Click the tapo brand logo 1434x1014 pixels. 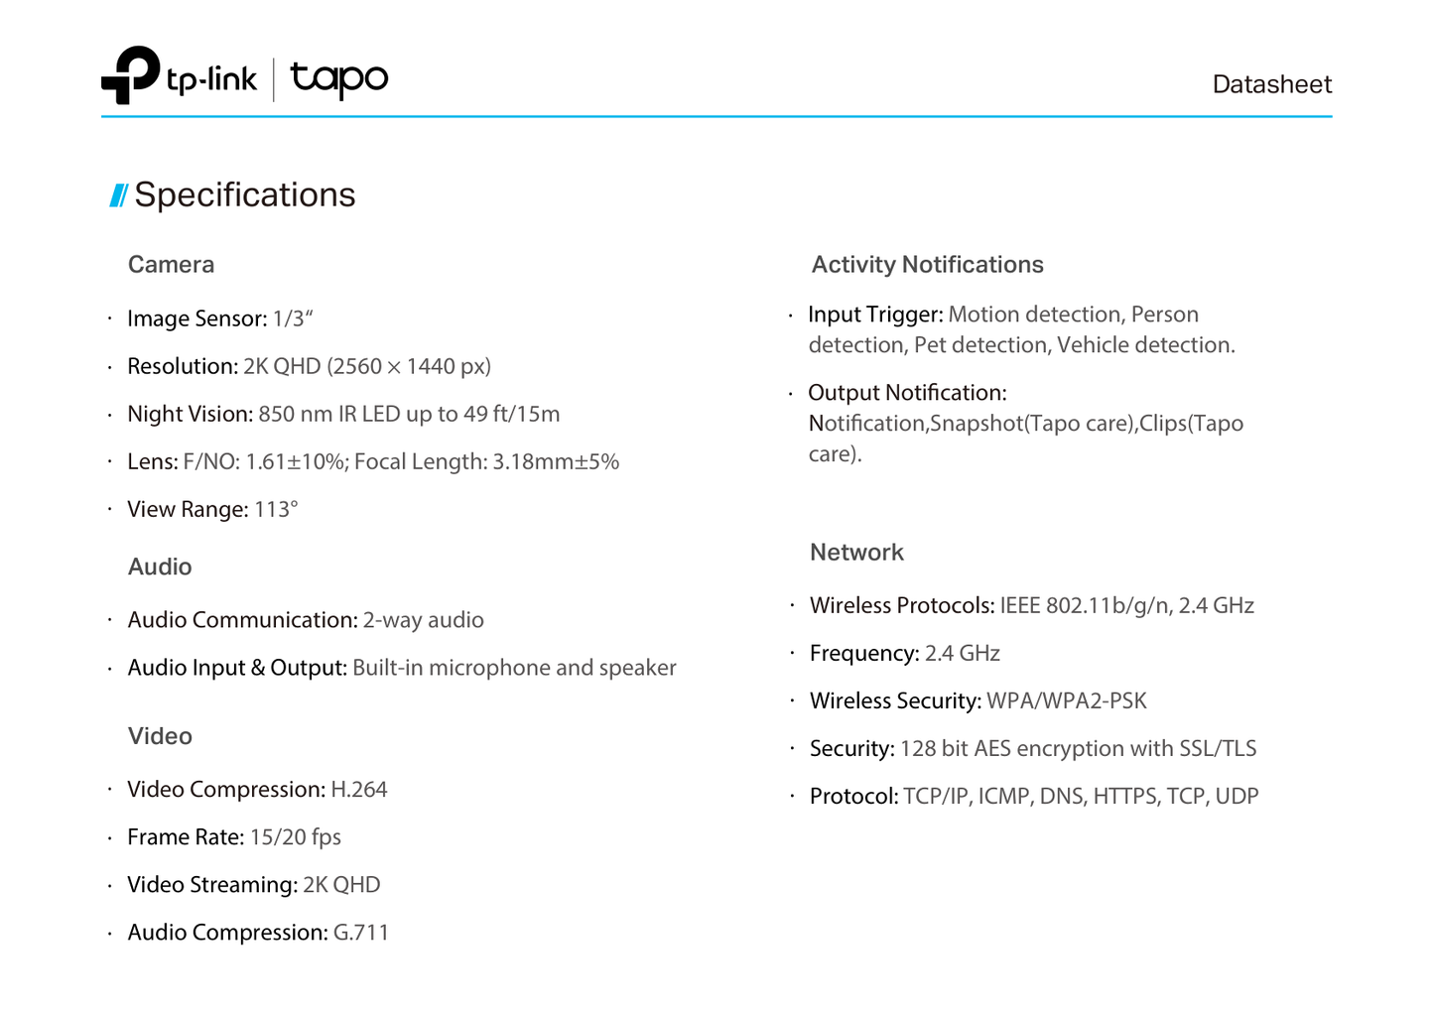coord(338,78)
